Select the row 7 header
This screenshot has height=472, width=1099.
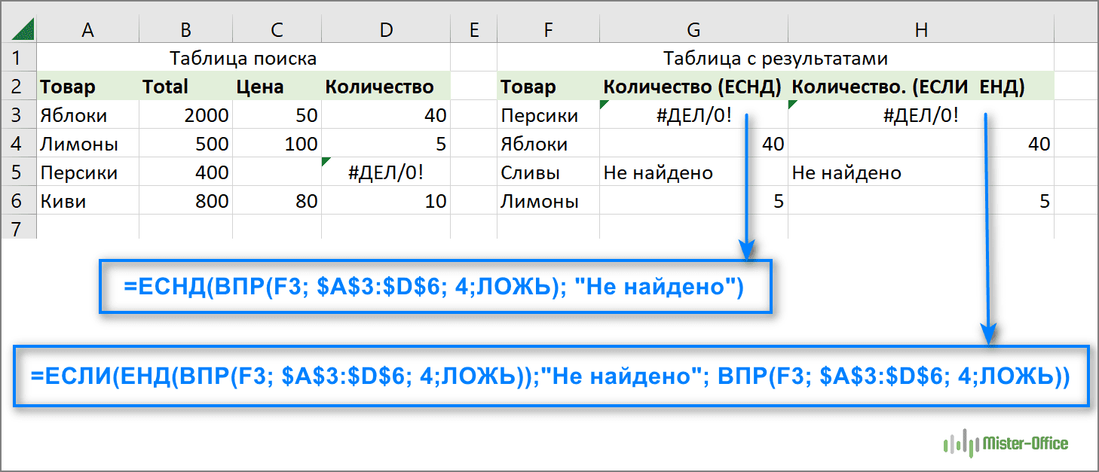(18, 227)
